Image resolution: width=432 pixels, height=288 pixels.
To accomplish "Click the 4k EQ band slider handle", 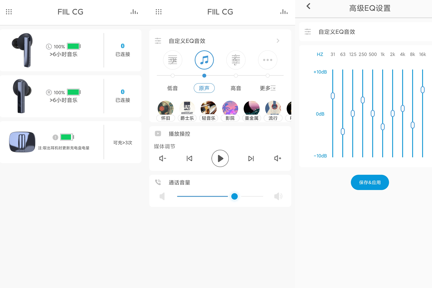I will (403, 109).
